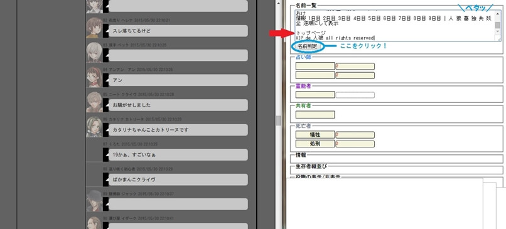Screen dimensions: 506x229
Task: Click イザーク's avatar in post 90
Action: point(94,223)
